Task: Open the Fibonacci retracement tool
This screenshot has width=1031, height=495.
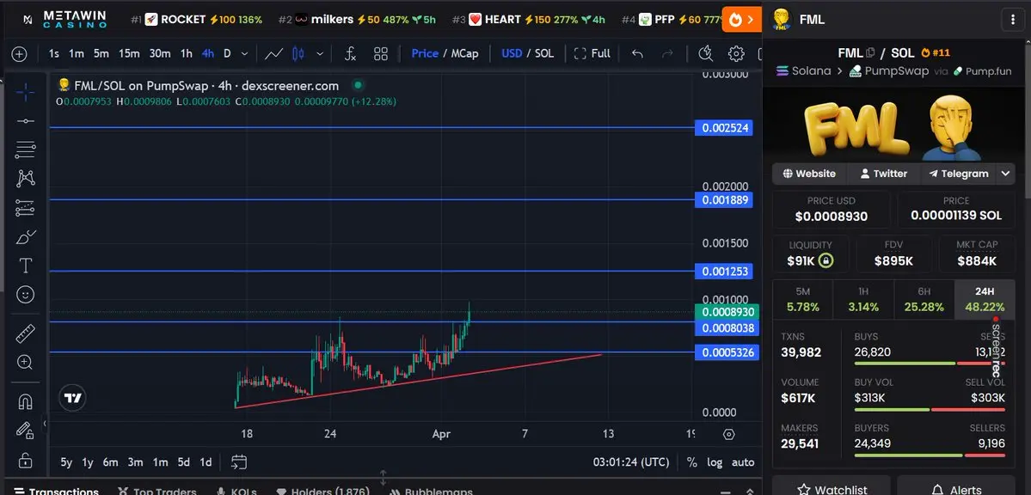Action: tap(25, 150)
